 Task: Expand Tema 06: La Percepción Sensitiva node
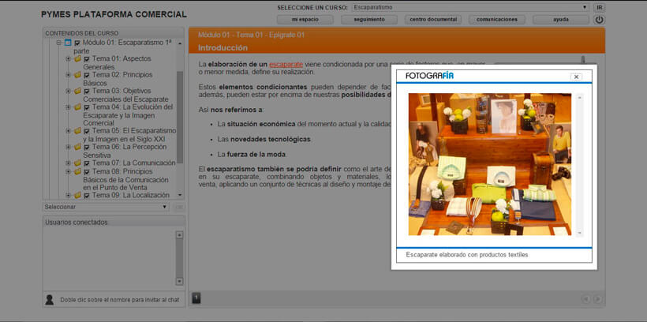[68, 147]
